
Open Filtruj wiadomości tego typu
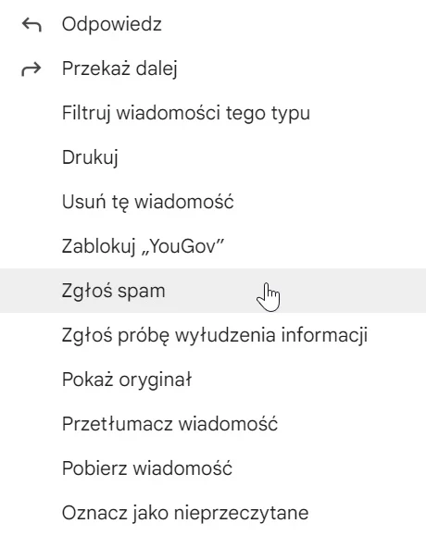pos(213,113)
